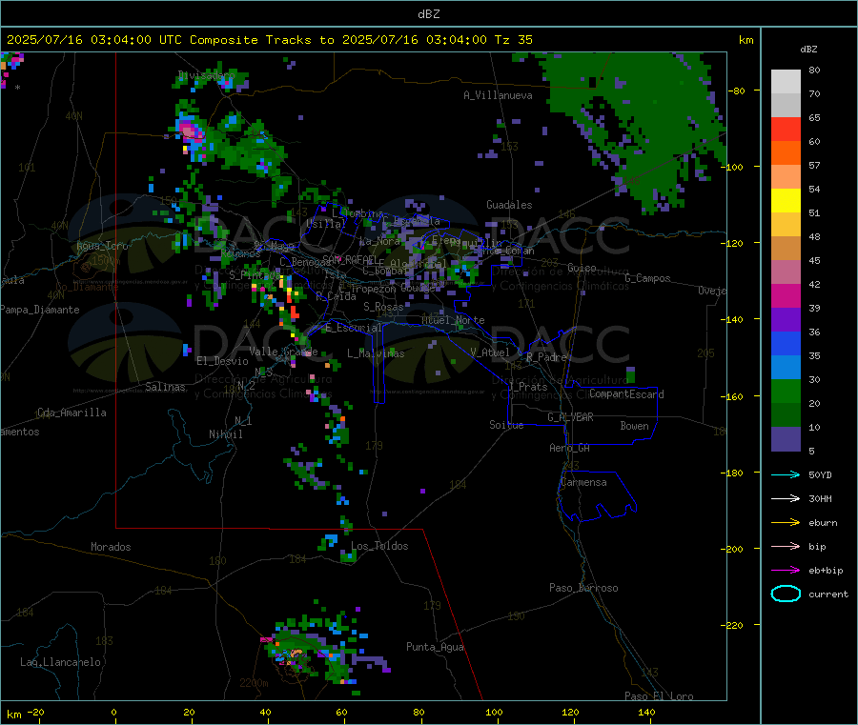Select the purple 39 dBZ legend swatch
Screen dimensions: 858x725
point(786,319)
